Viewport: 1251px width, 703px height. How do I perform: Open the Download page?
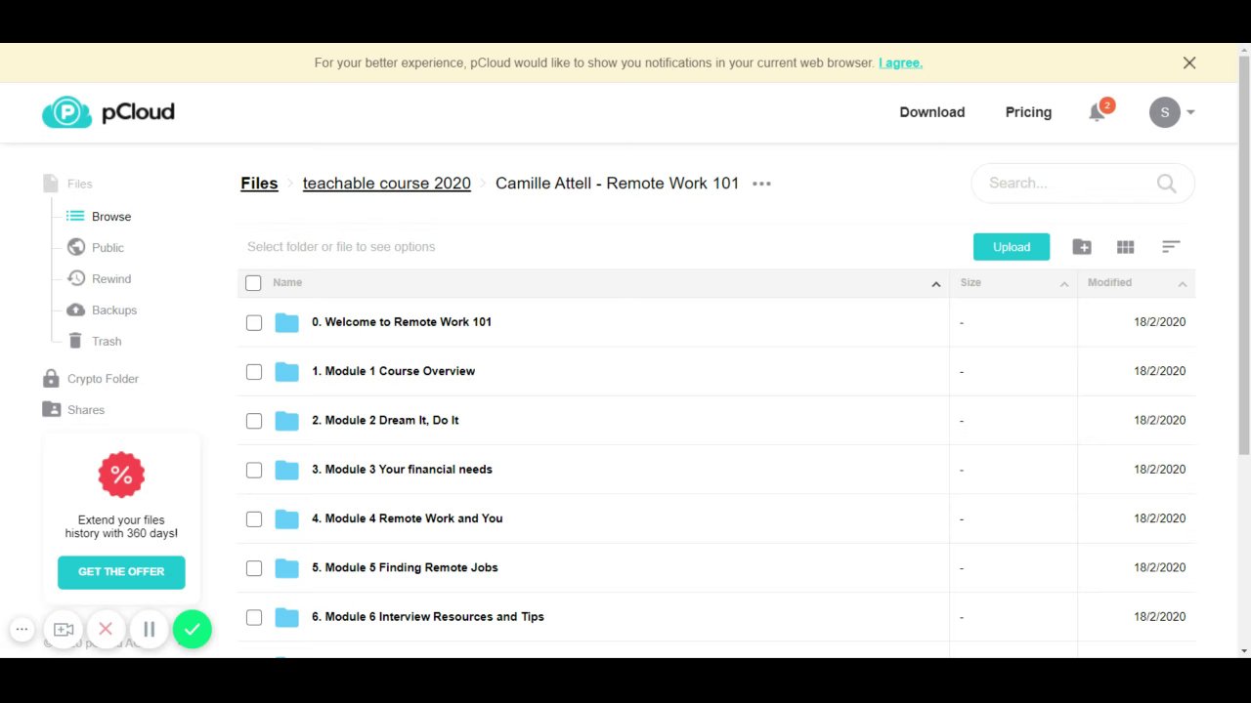[x=931, y=112]
